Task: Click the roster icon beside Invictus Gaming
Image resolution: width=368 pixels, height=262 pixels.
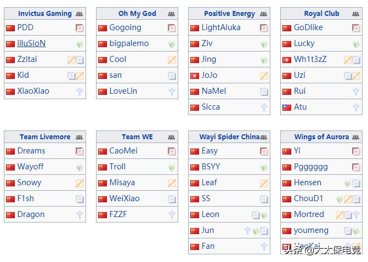Action: 79,14
